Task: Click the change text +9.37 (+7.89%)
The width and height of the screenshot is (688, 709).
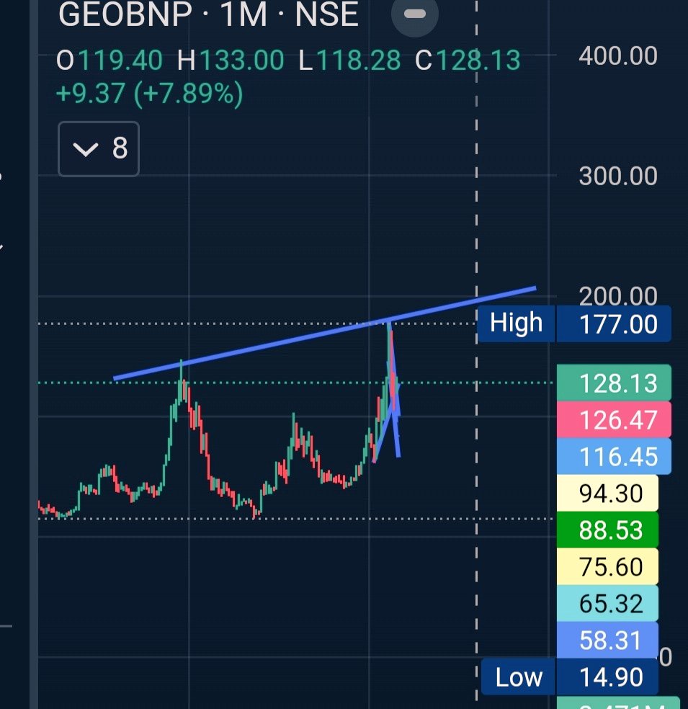Action: pyautogui.click(x=150, y=94)
